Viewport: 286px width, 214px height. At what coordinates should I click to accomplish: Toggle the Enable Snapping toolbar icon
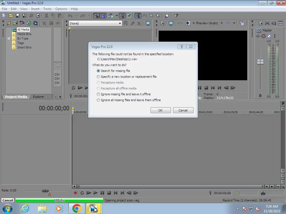[x=96, y=16]
